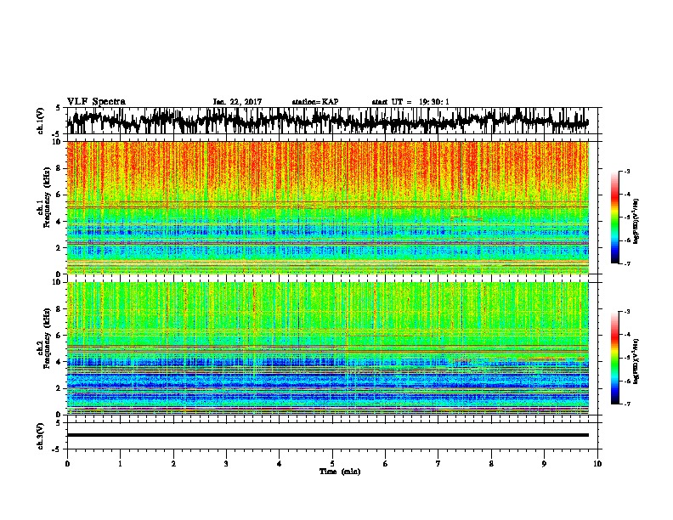
Task: Click the ch.1 spectrogram panel
Action: [328, 207]
